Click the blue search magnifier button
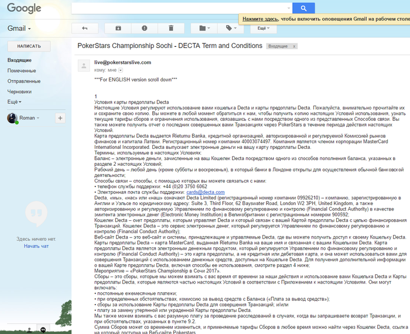 pyautogui.click(x=303, y=8)
